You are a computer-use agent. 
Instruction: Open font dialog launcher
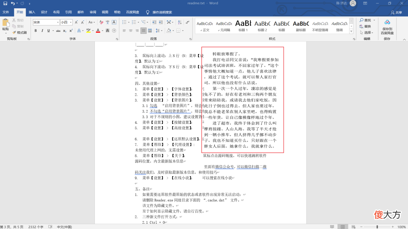117,39
